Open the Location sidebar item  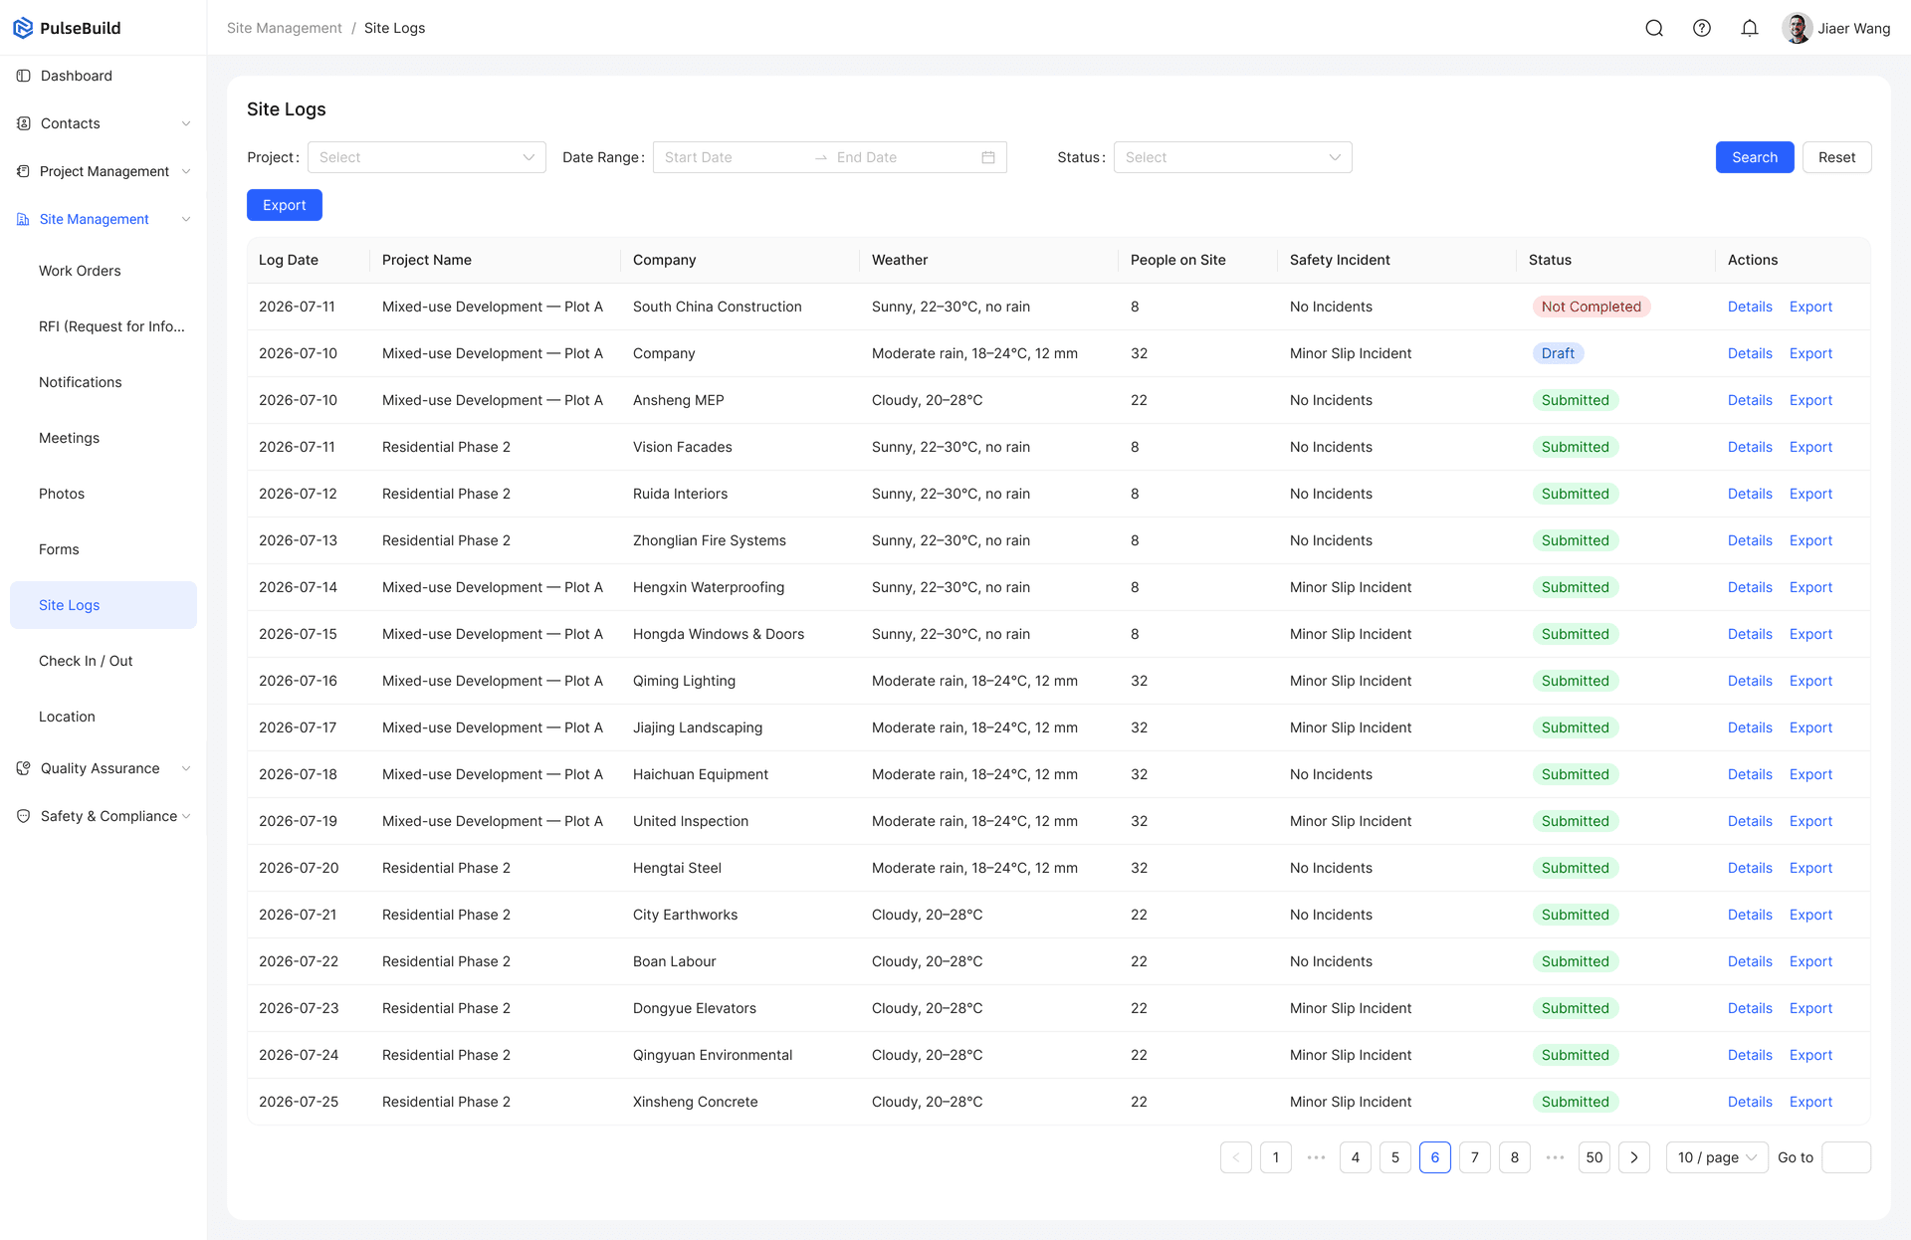coord(67,717)
